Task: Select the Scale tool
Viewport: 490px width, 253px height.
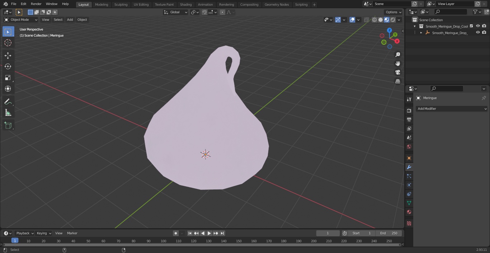Action: [x=8, y=78]
